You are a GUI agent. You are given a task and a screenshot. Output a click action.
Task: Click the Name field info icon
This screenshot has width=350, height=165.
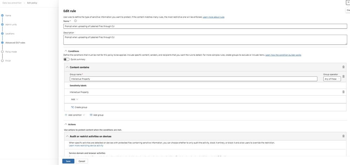coord(75,21)
